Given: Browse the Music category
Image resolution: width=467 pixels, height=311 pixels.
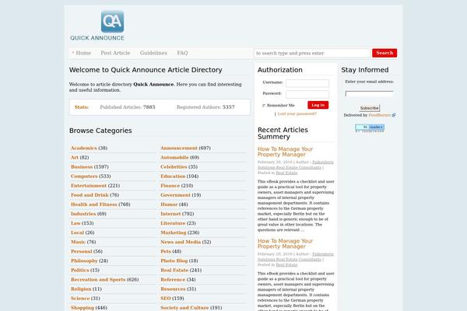Looking at the screenshot, I should coord(78,242).
